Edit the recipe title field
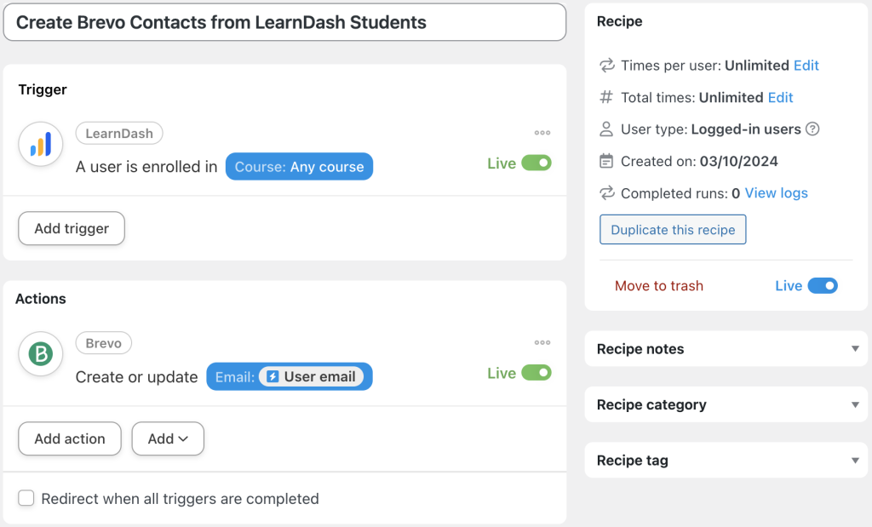This screenshot has height=527, width=872. 285,22
